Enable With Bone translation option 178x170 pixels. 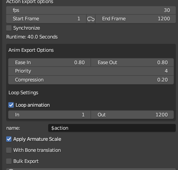click(x=9, y=150)
